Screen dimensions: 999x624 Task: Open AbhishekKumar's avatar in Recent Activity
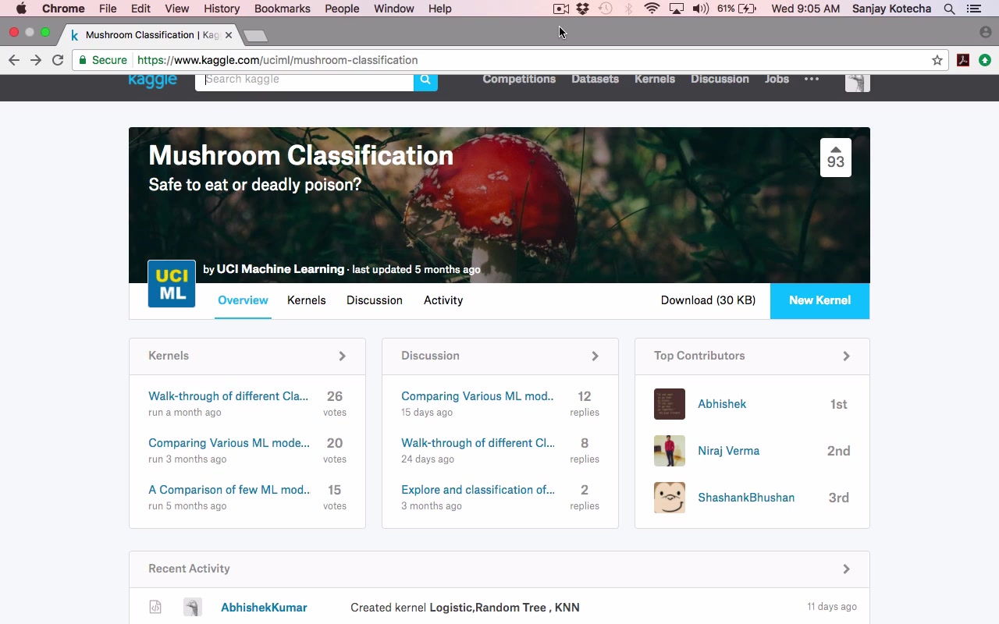(193, 607)
